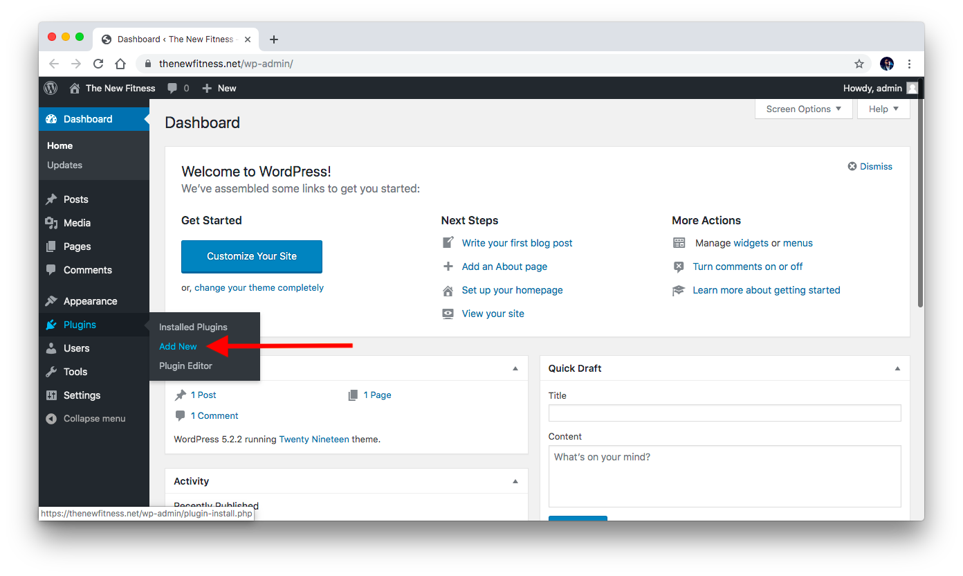
Task: Click the house icon beside Set up your homepage
Action: (x=448, y=290)
